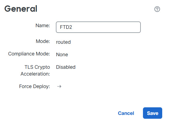Cancel the General settings dialog
The image size is (169, 122).
126,113
